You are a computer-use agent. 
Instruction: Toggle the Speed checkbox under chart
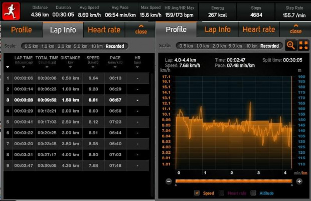[x=197, y=192]
